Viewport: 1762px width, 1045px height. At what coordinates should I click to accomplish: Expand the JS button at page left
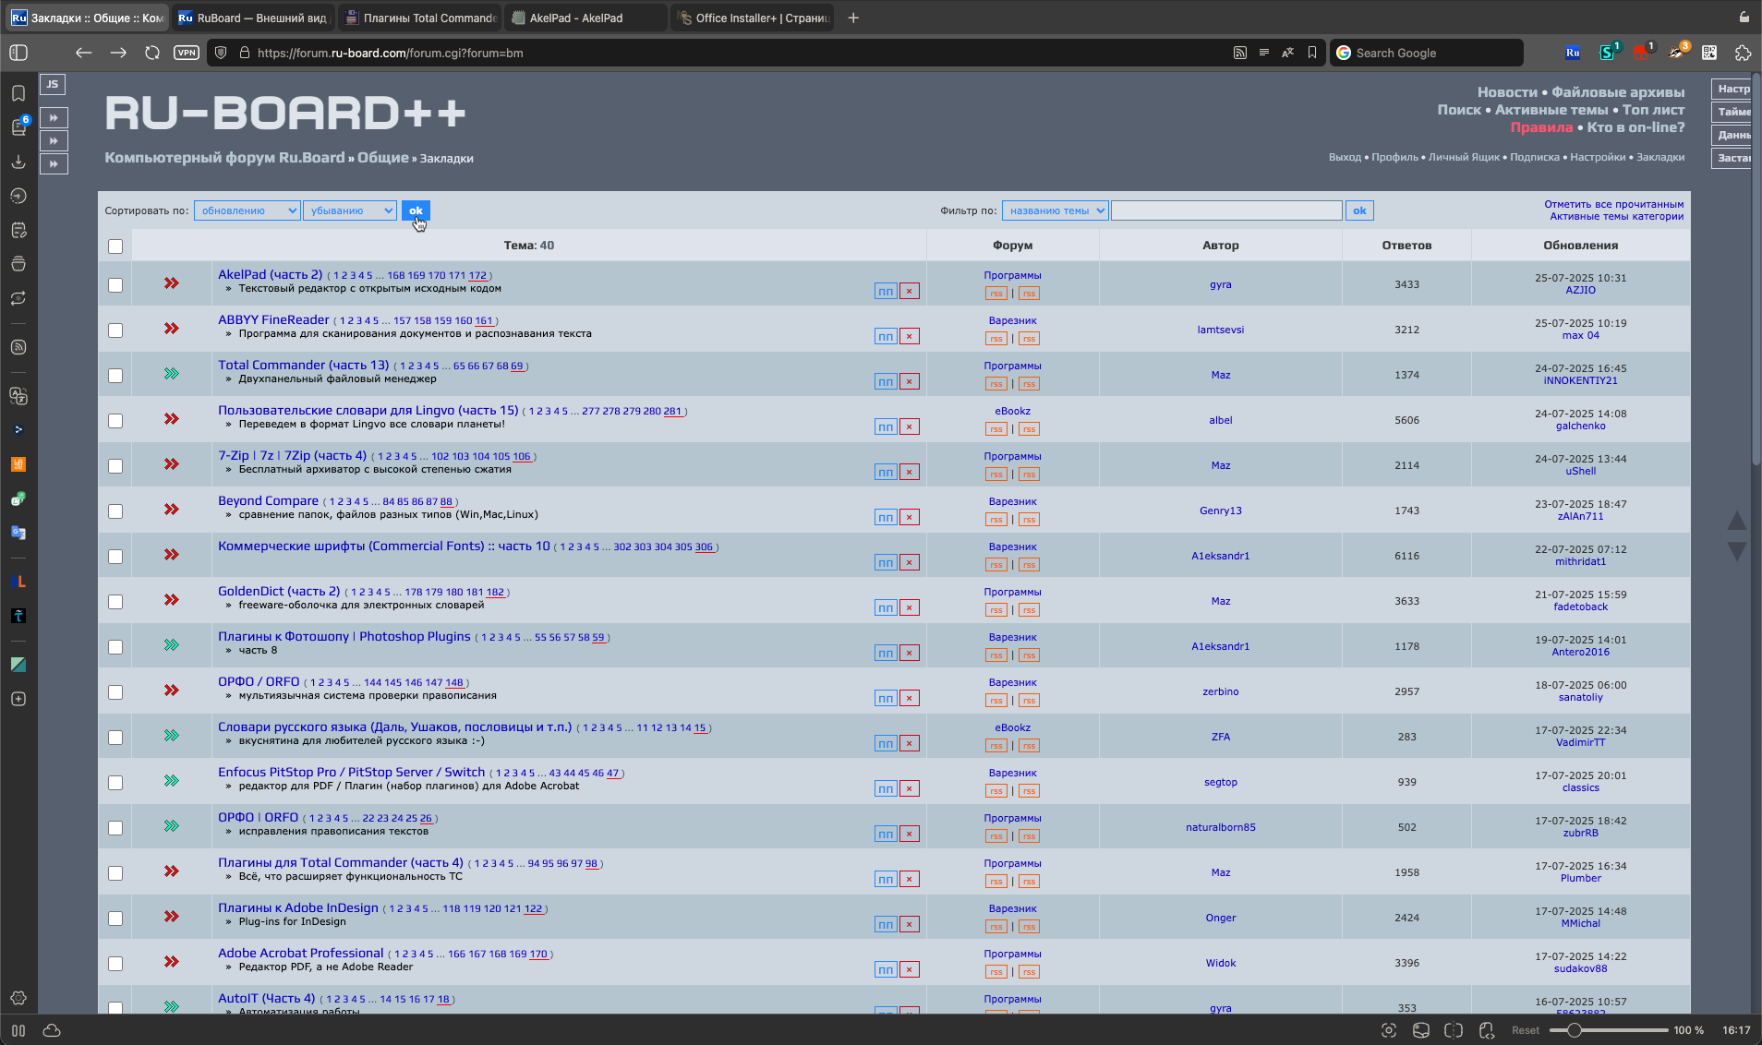53,84
